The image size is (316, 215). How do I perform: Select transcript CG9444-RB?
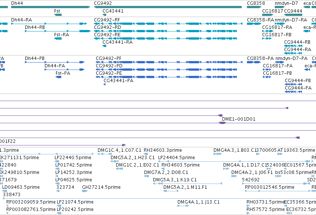(x=293, y=46)
